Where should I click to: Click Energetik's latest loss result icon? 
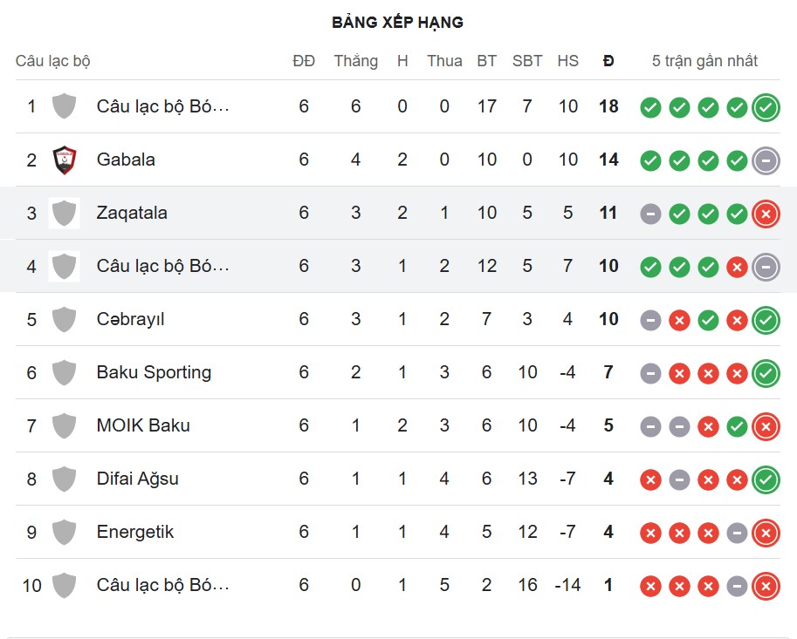(766, 533)
